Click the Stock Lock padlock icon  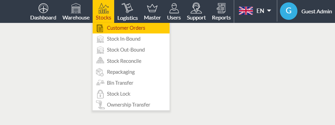point(100,94)
